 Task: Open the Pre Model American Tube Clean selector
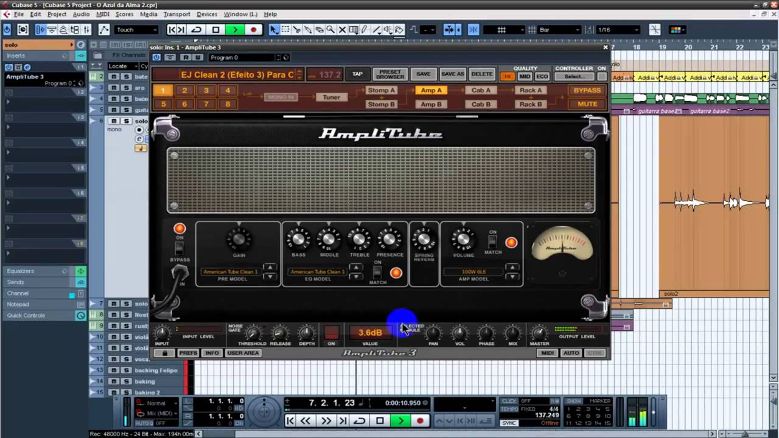[231, 272]
